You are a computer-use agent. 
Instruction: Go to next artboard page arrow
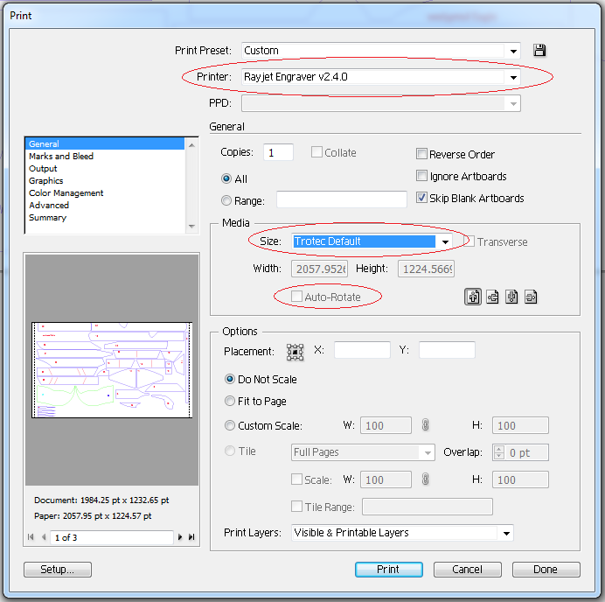pyautogui.click(x=181, y=537)
